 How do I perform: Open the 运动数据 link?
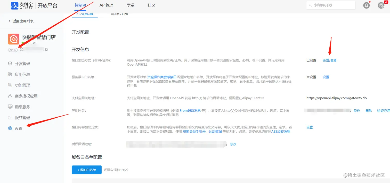coord(215,131)
